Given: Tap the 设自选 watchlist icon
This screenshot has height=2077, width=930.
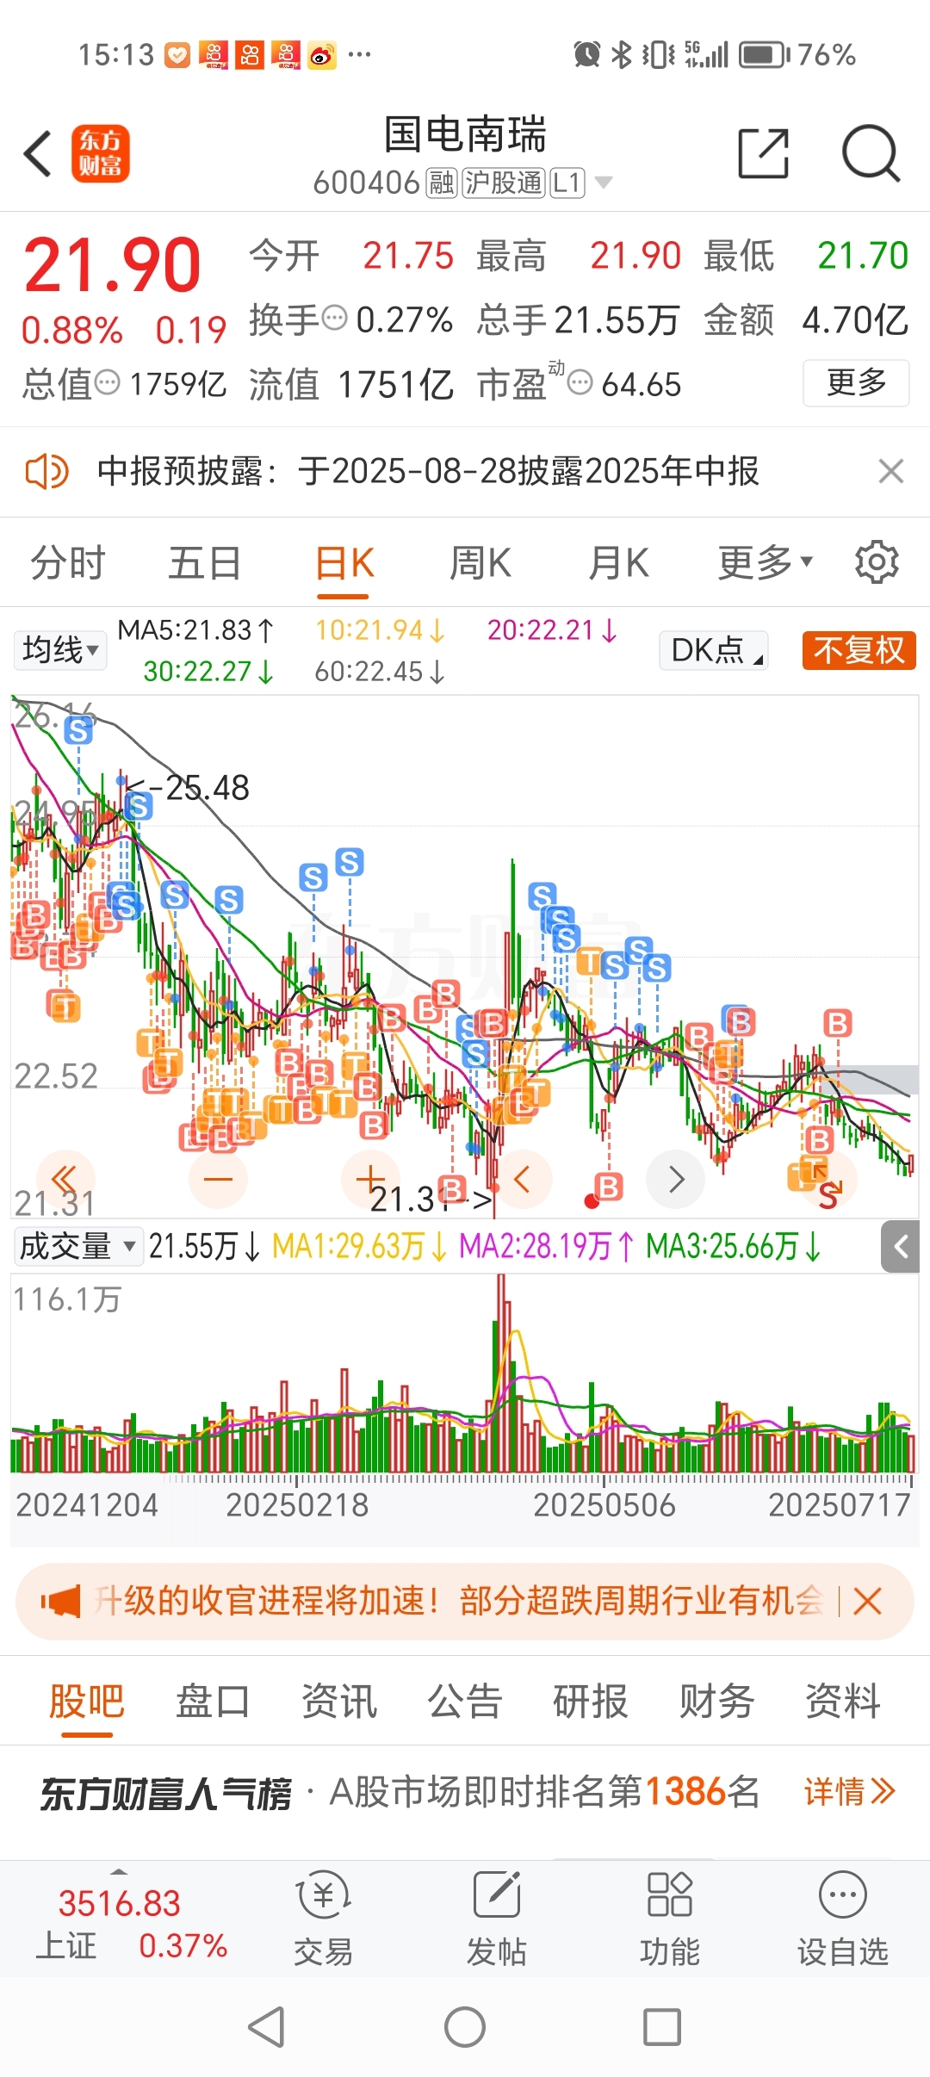Looking at the screenshot, I should [x=842, y=1919].
